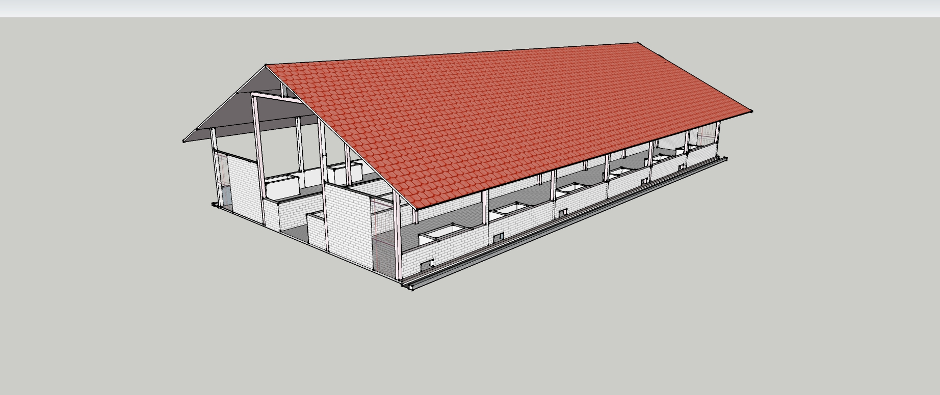Screen dimensions: 940x395
Task: Pick the roof's lower right eave corner
Action: [751, 111]
